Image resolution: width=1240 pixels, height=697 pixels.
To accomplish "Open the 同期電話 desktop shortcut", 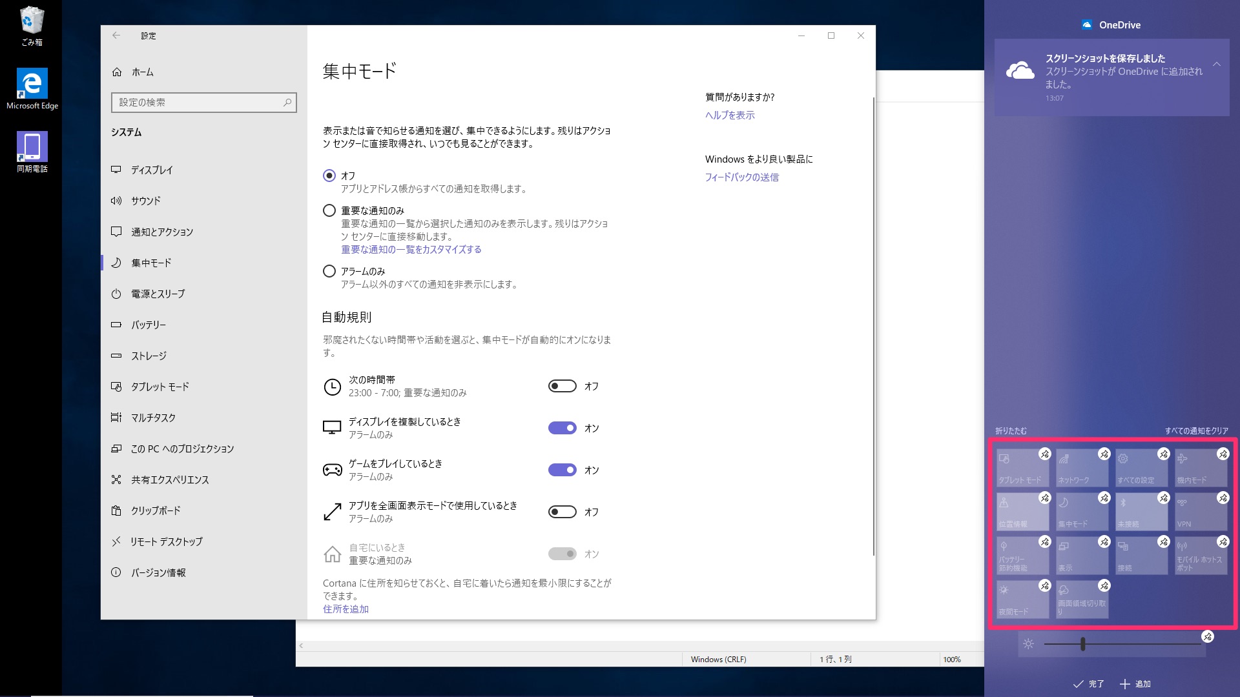I will (32, 152).
